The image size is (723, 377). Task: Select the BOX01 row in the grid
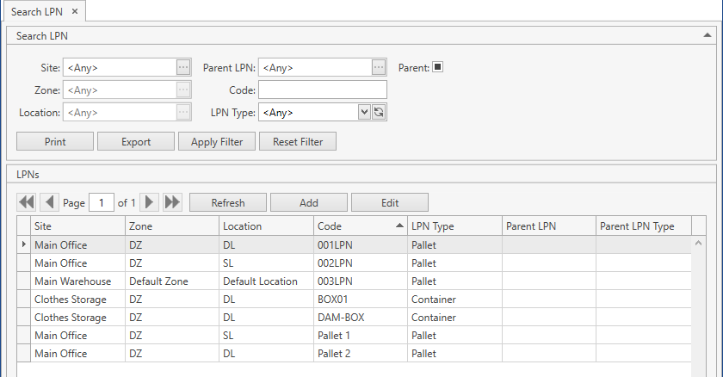[x=344, y=300]
